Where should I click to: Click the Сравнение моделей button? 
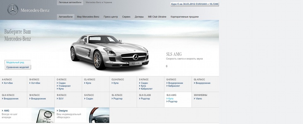coord(18,67)
